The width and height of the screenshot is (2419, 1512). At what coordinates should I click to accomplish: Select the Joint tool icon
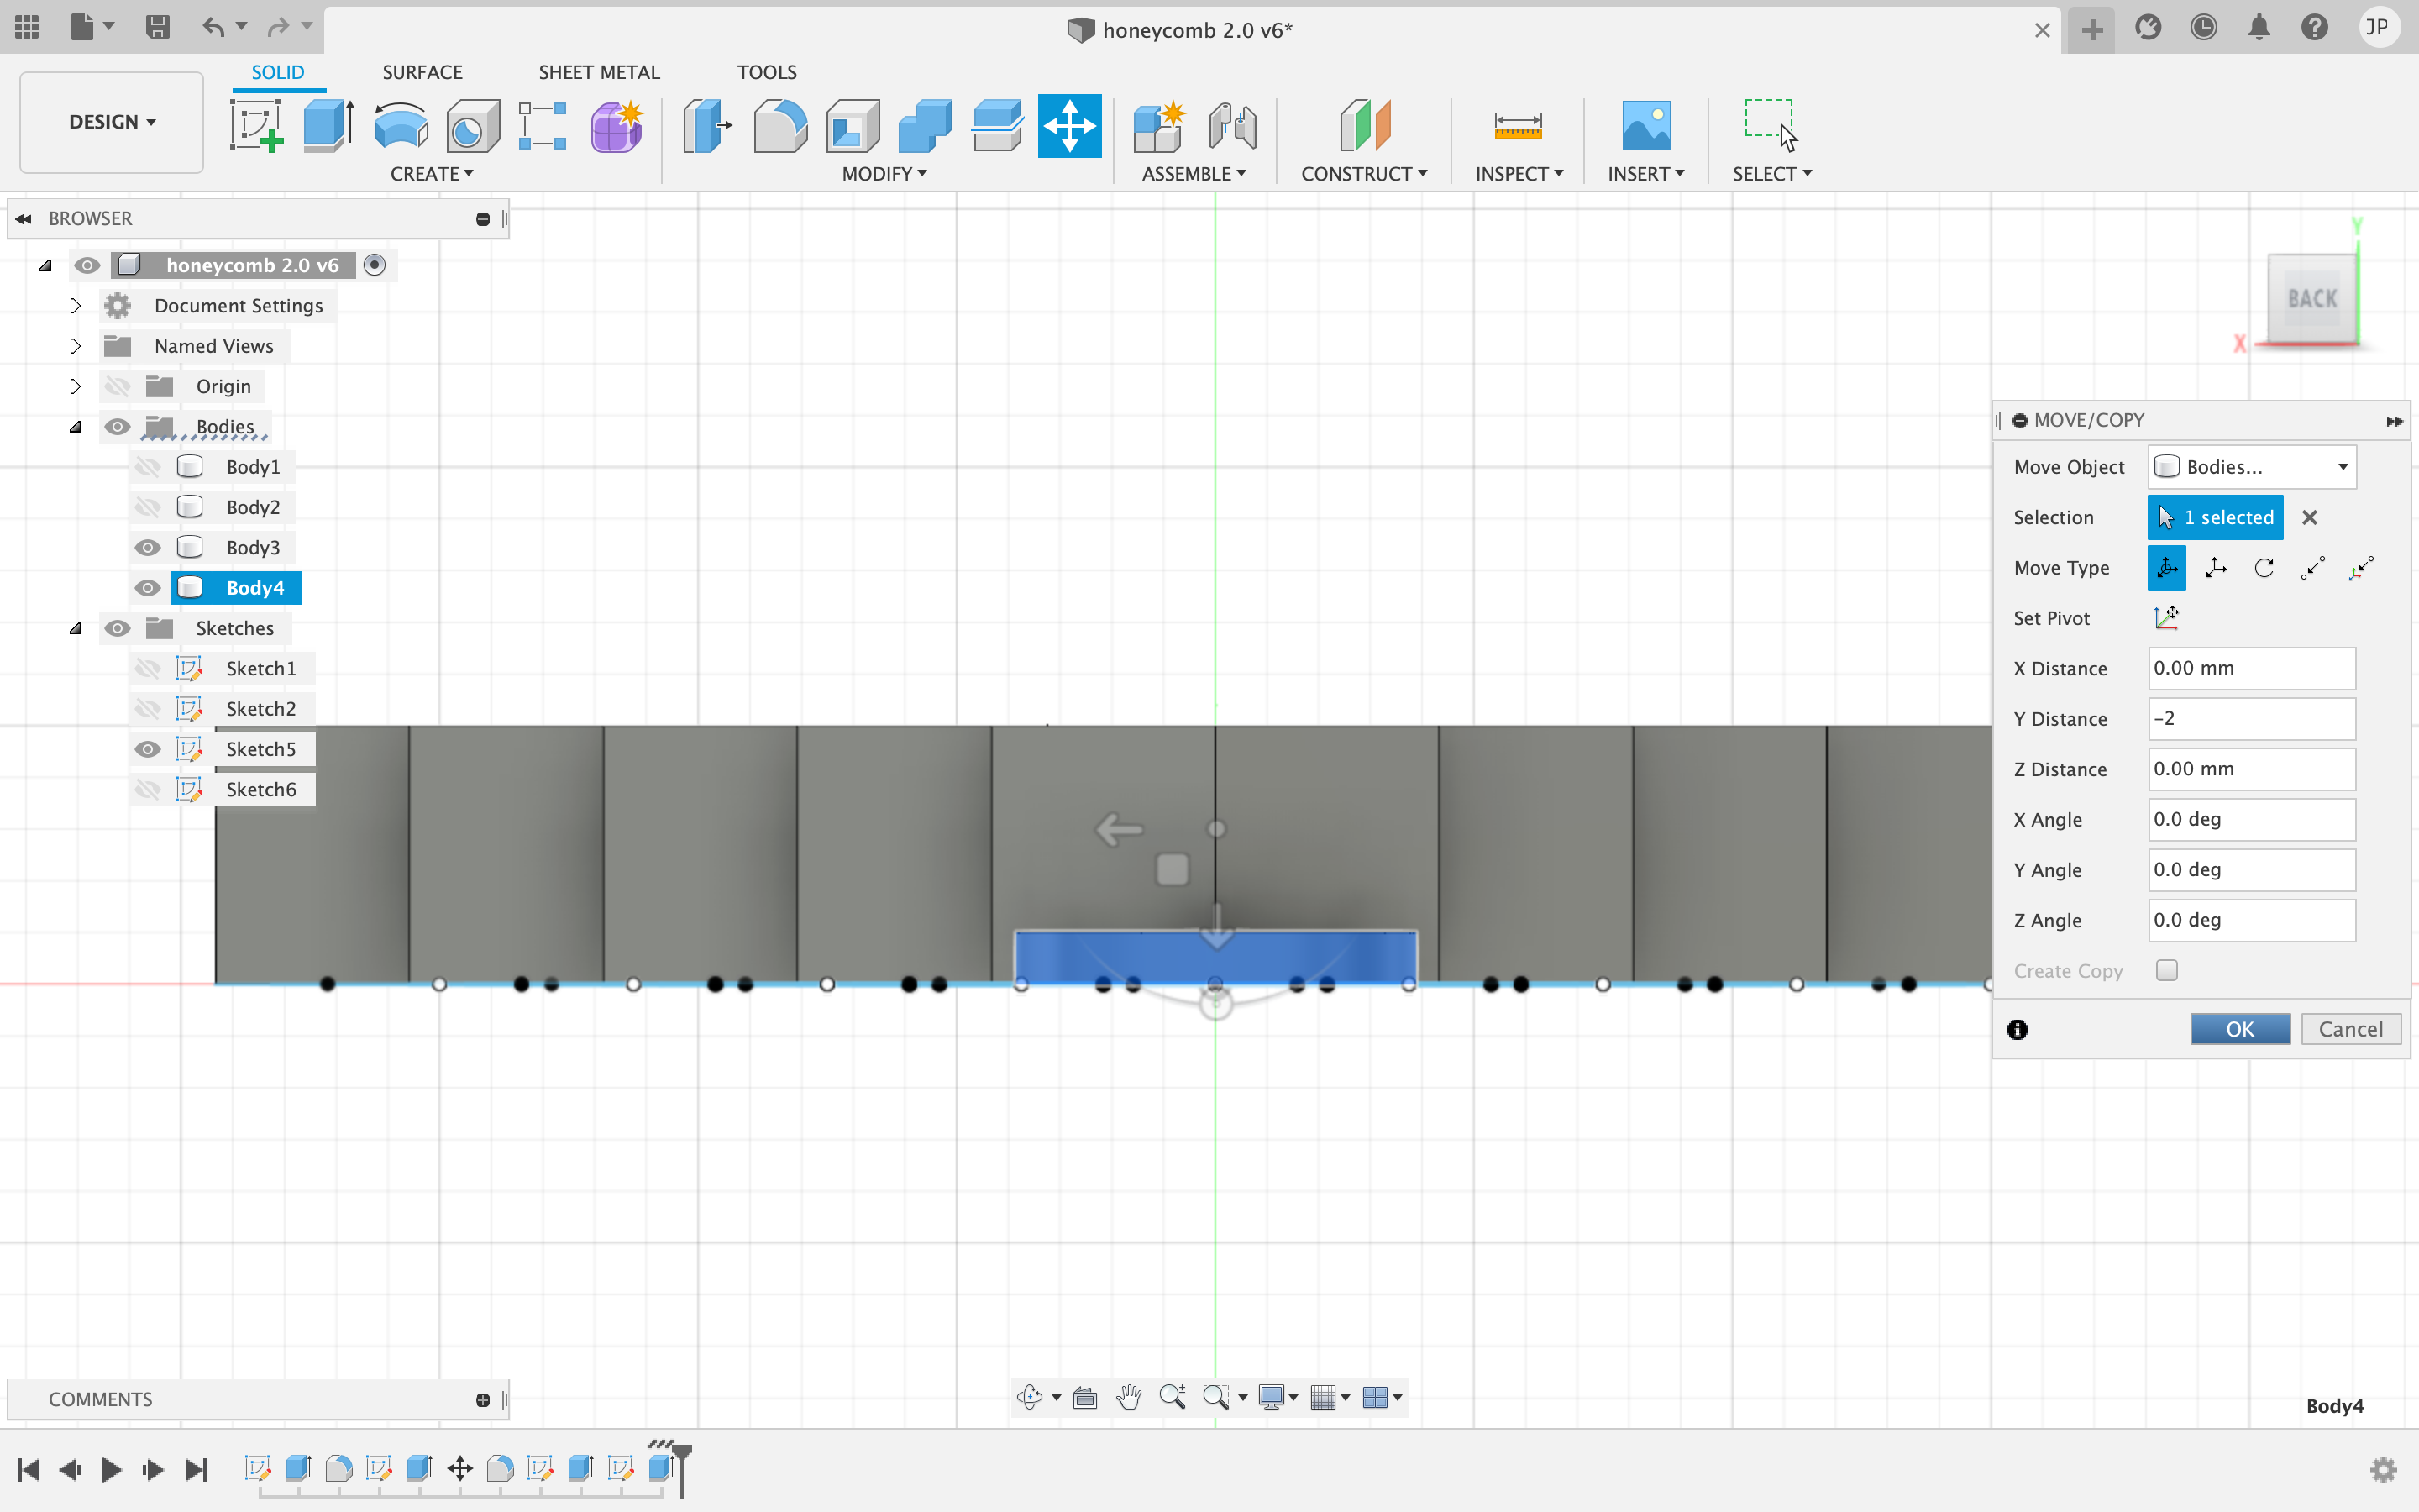tap(1232, 126)
